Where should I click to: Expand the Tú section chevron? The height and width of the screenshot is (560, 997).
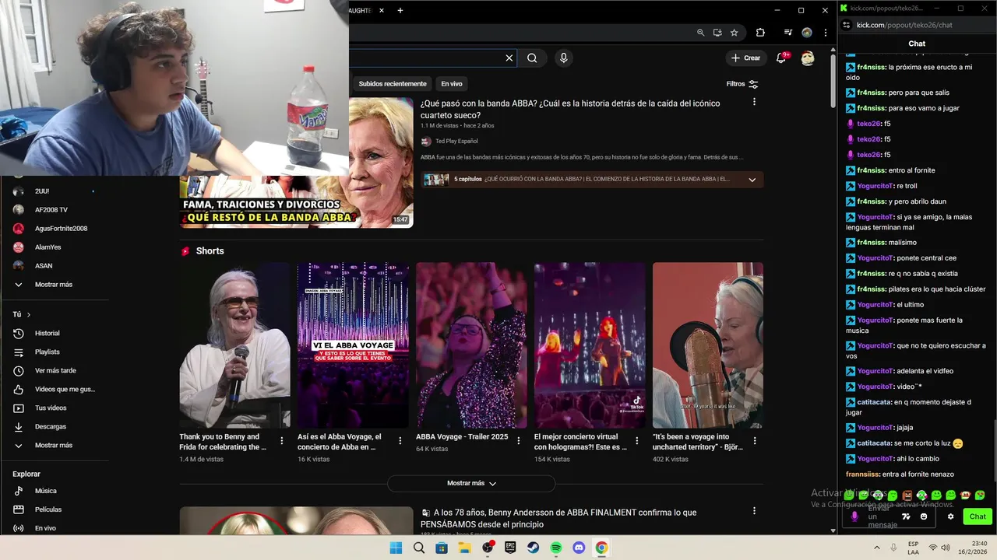(x=29, y=314)
